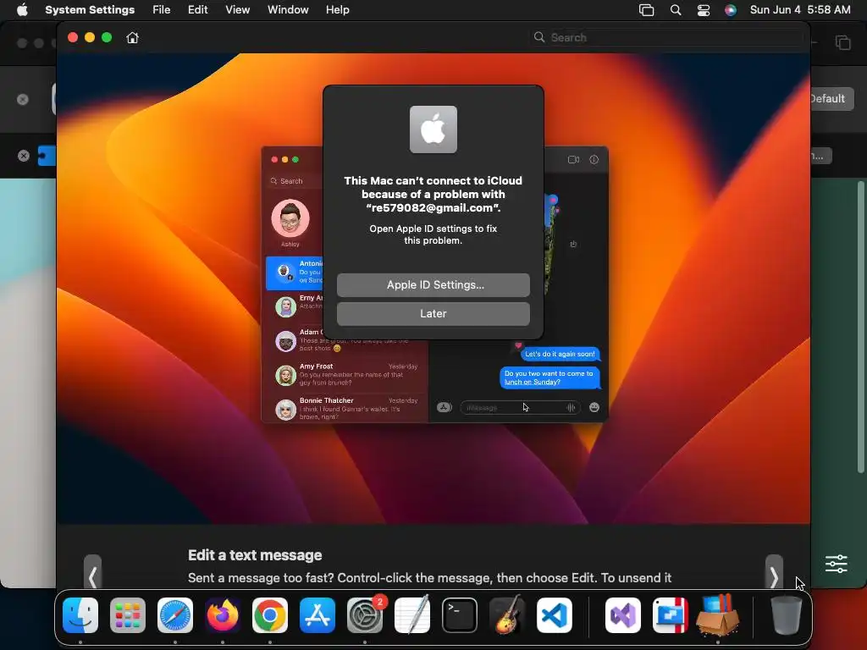The width and height of the screenshot is (867, 650).
Task: Click the upper round X icon in background window
Action: pos(23,100)
